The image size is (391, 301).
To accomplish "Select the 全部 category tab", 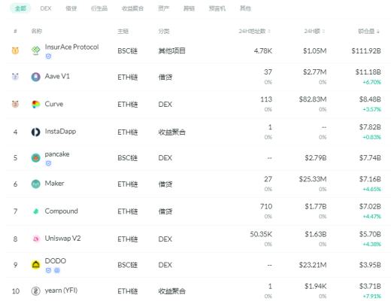I will pos(20,8).
